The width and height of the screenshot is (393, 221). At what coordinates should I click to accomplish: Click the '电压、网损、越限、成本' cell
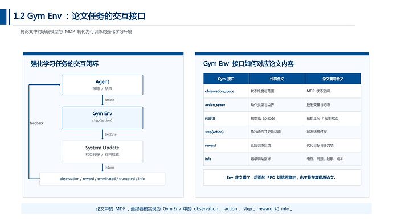[333, 159]
